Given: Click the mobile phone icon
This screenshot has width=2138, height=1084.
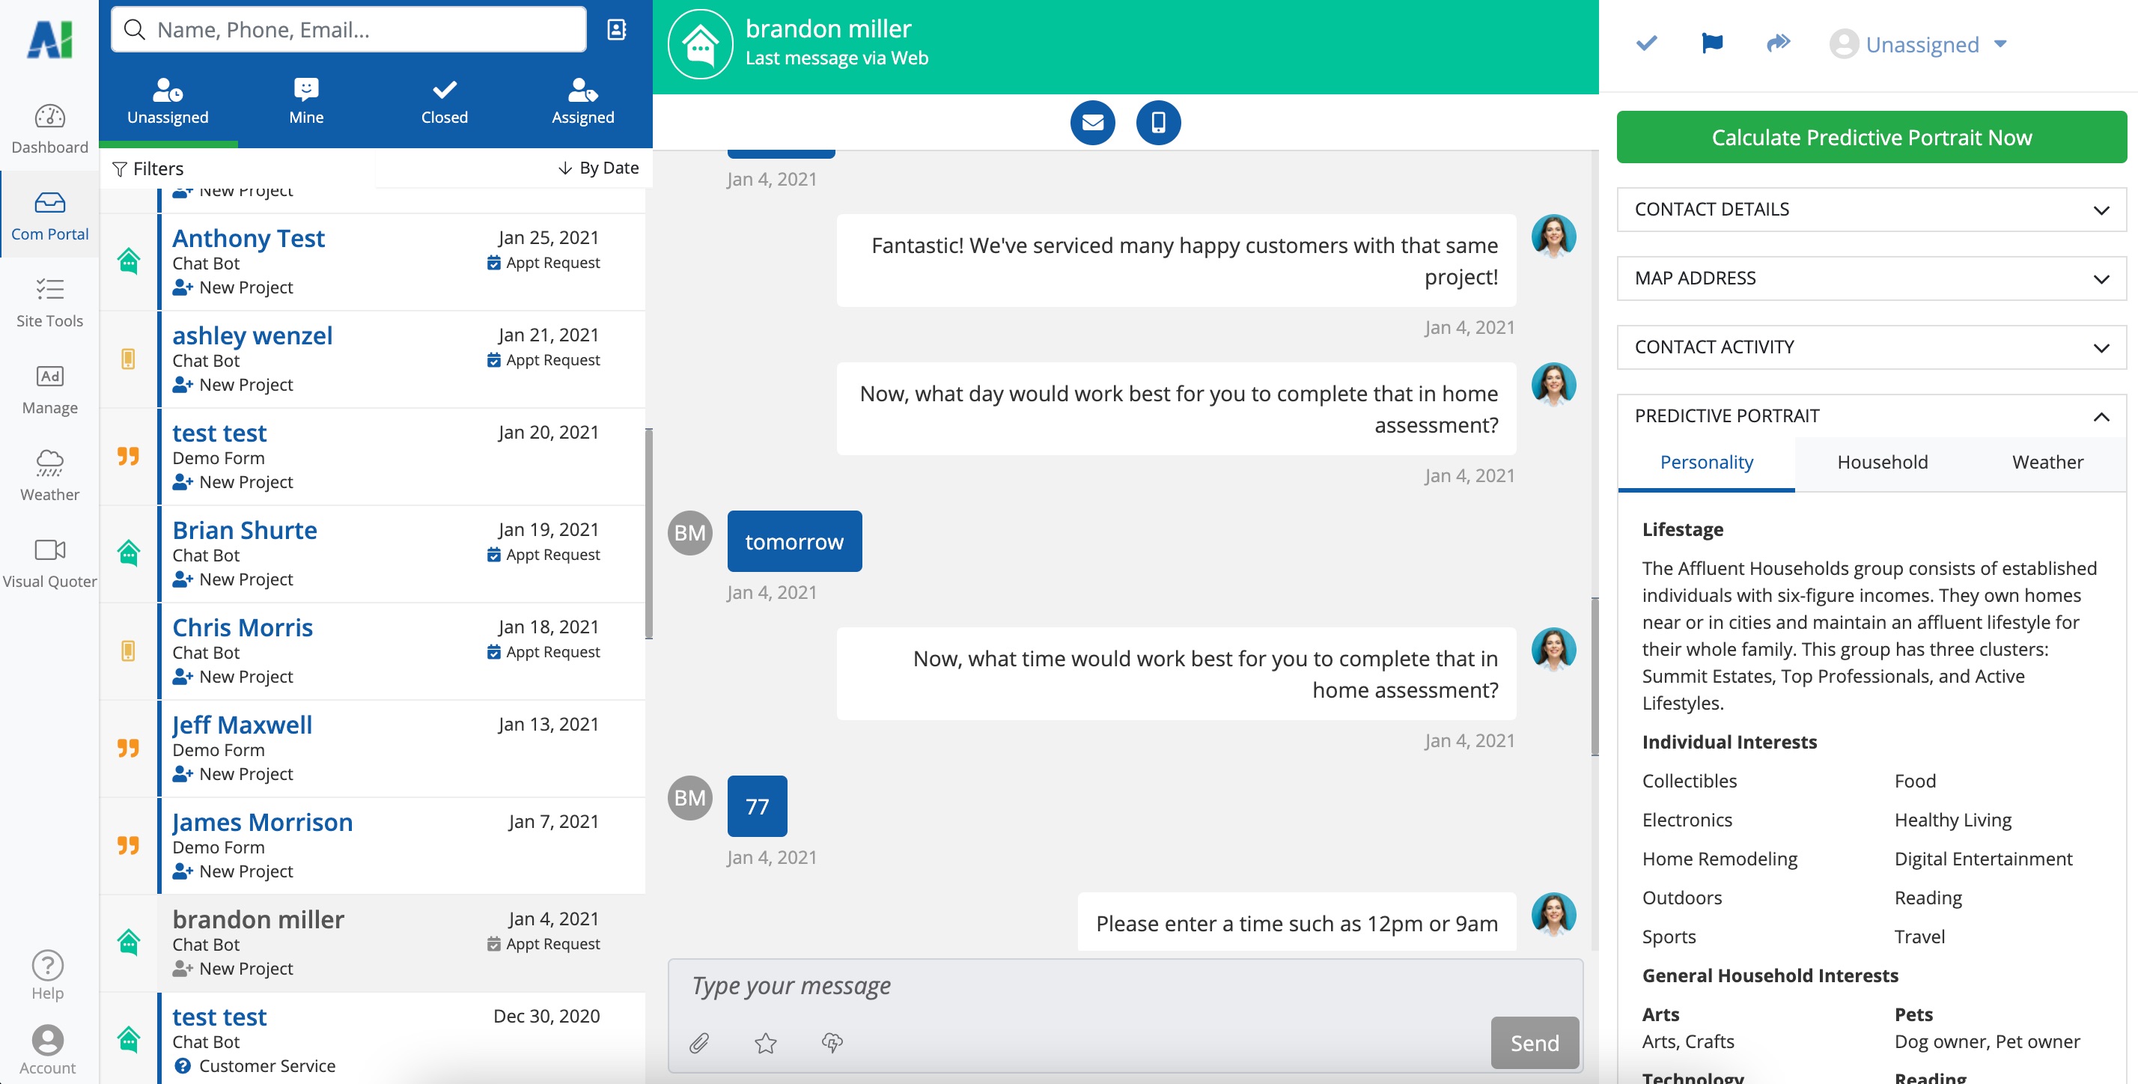Looking at the screenshot, I should [x=1158, y=123].
